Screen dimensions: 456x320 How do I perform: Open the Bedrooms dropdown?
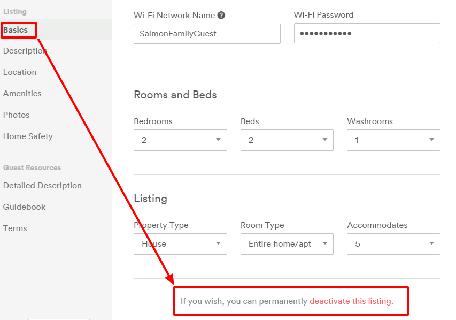(180, 140)
